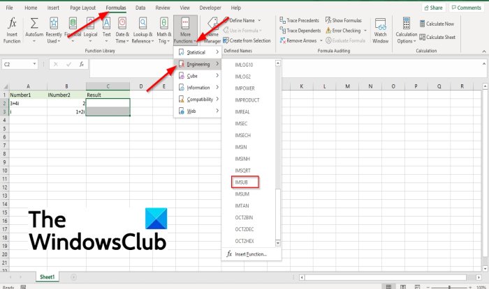Select cell A2 containing 3+4i
489x289 pixels.
[x=28, y=103]
